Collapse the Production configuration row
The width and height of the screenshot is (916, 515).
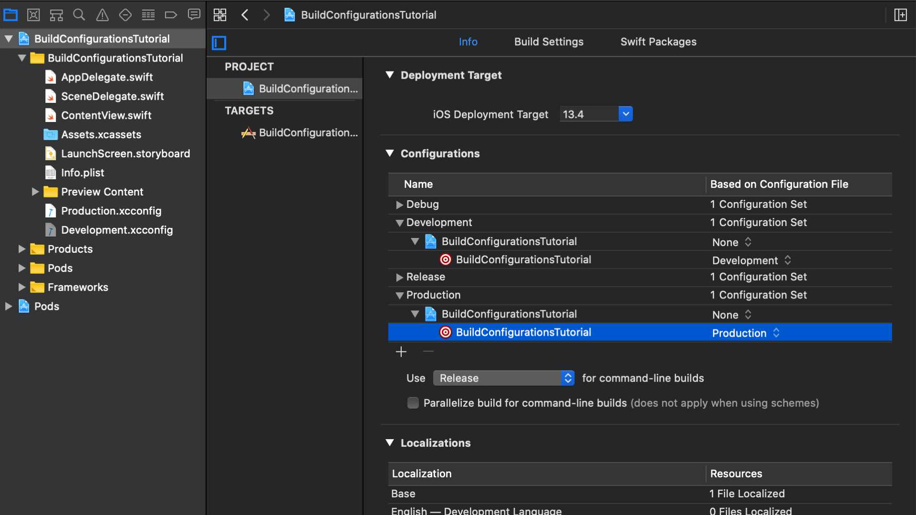click(398, 295)
